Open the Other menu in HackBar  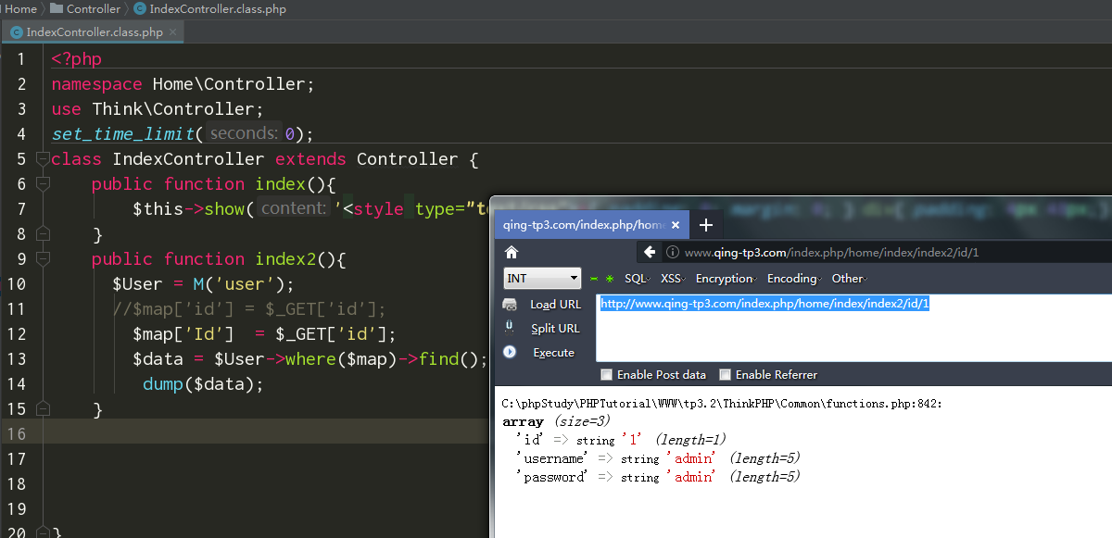click(849, 279)
